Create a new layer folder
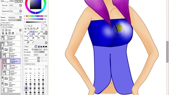Screen dimensions: 169x95 10,30
